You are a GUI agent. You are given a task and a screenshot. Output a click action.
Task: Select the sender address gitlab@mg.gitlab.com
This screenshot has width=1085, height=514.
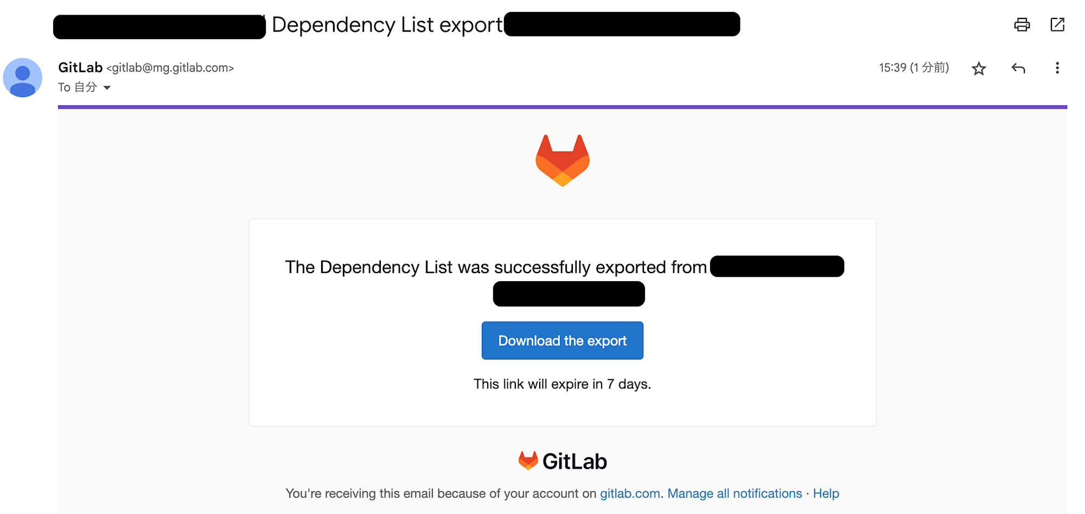click(x=170, y=68)
